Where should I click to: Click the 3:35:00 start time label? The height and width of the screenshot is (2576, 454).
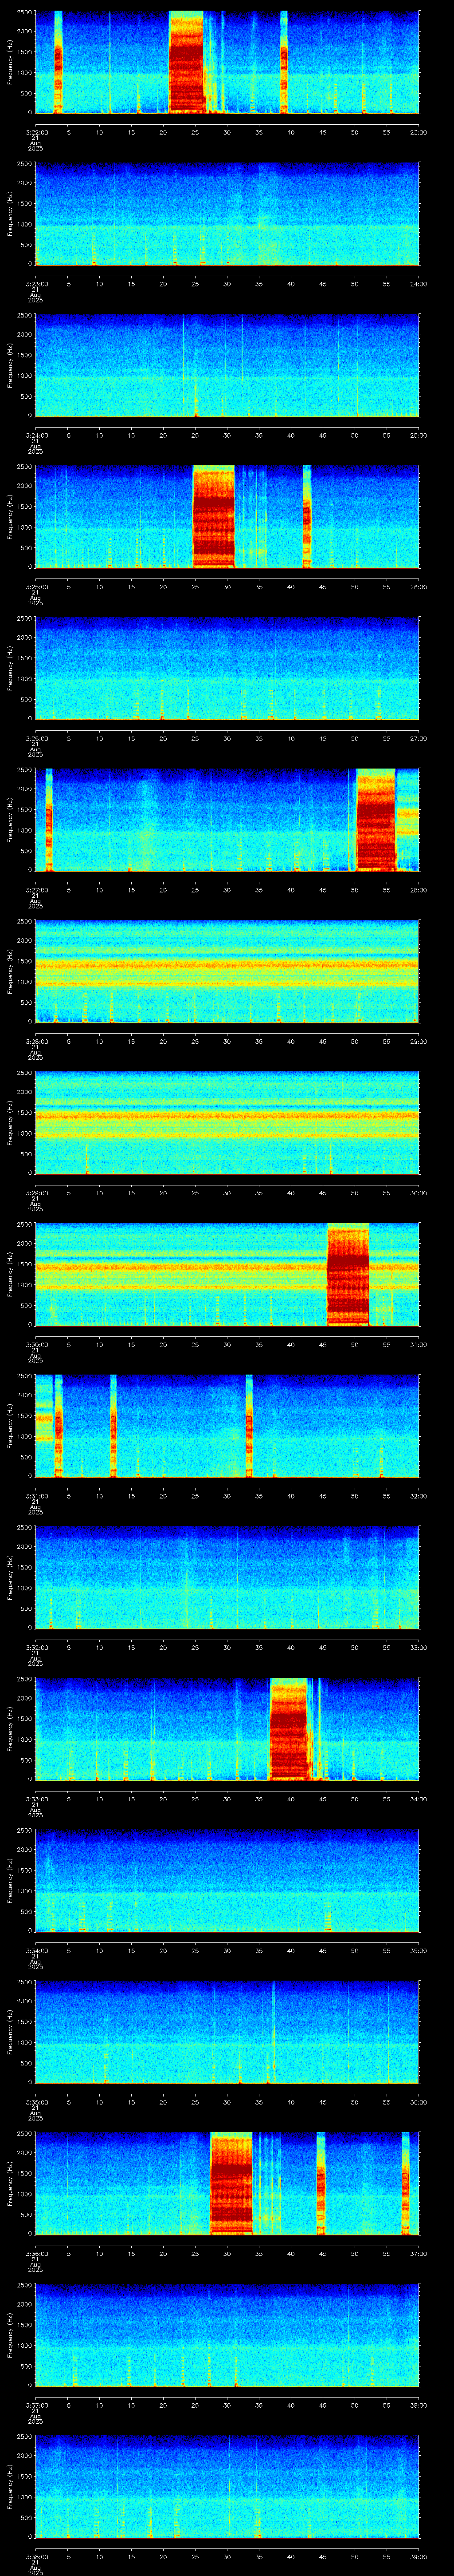tap(36, 2102)
